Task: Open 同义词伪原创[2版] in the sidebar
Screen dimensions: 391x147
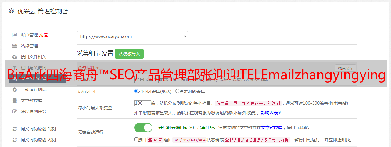Action: coord(38,140)
